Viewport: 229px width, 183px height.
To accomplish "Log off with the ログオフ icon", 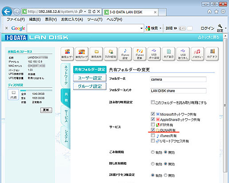I will pyautogui.click(x=212, y=54).
